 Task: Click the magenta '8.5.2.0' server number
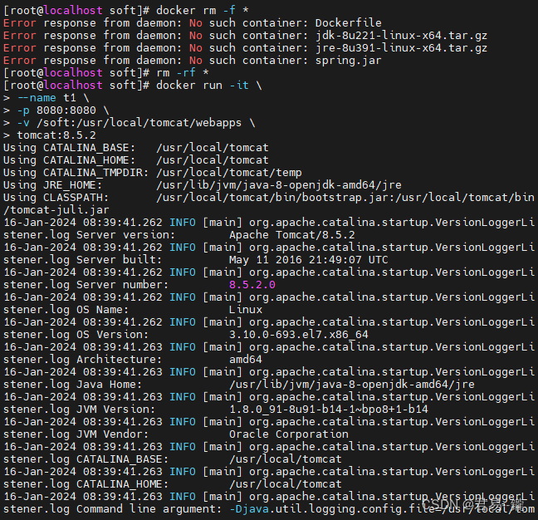(252, 285)
